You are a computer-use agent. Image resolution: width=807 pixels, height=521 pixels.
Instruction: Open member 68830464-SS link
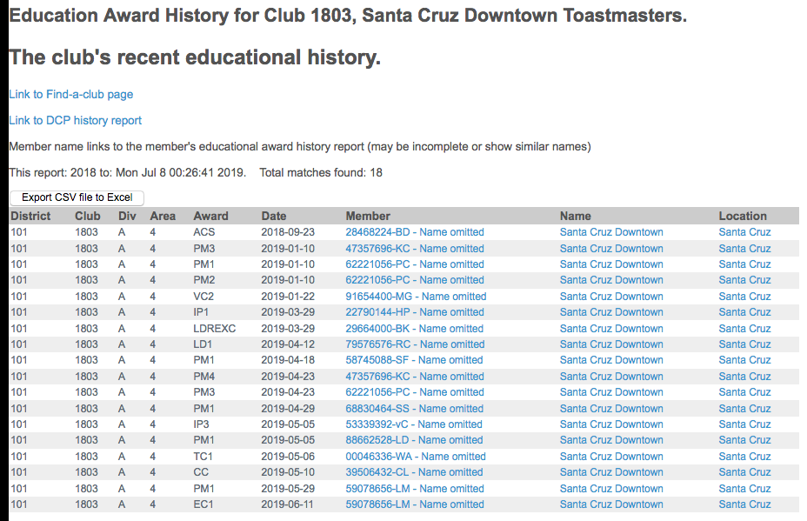click(414, 409)
